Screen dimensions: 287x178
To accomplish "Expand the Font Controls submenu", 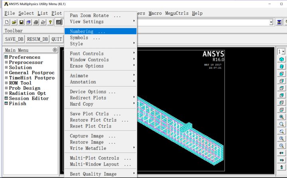I will [x=100, y=53].
